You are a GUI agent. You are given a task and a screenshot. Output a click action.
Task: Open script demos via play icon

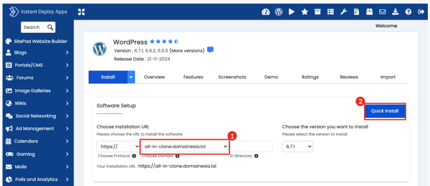(291, 12)
